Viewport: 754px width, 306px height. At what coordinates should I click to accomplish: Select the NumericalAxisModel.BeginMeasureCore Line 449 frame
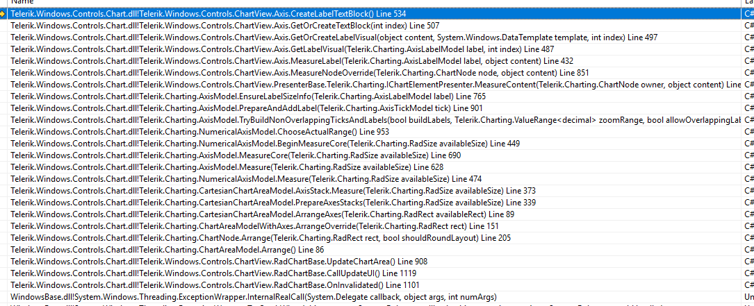[x=375, y=143]
